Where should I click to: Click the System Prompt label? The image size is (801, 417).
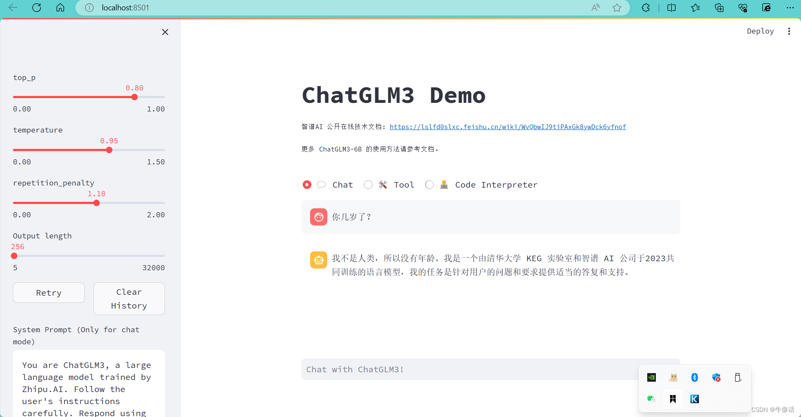click(x=76, y=336)
